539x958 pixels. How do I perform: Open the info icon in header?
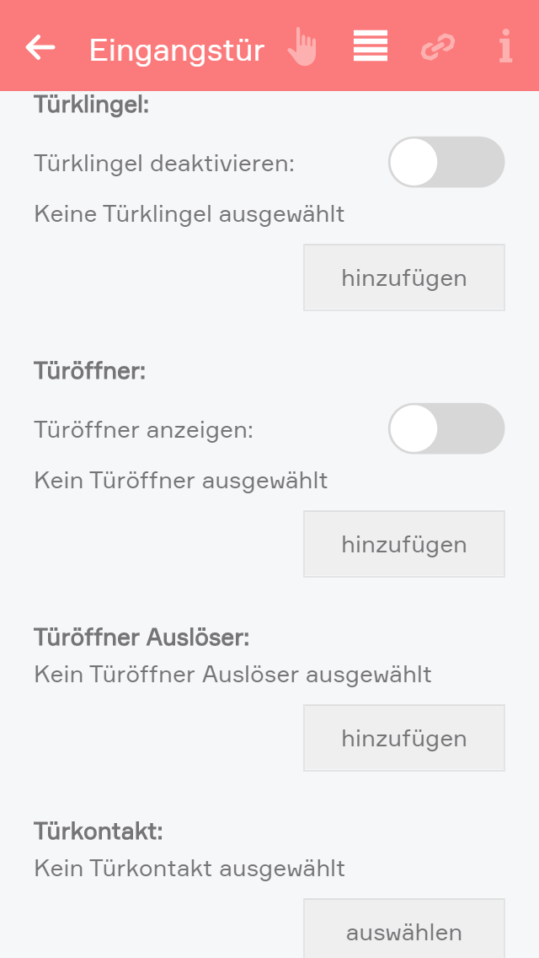pyautogui.click(x=505, y=47)
